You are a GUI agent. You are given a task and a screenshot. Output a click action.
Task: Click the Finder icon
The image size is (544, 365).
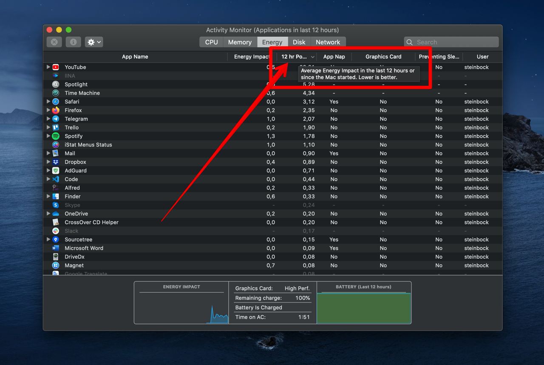click(x=56, y=196)
